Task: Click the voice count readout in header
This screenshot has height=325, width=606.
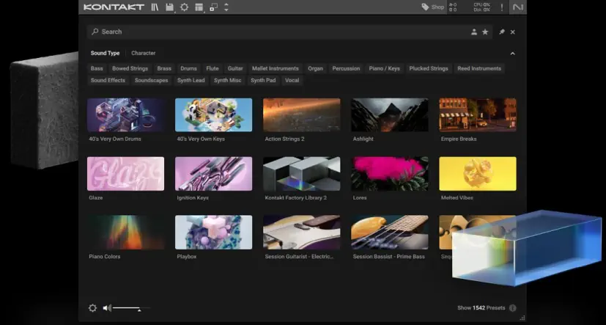Action: (453, 7)
